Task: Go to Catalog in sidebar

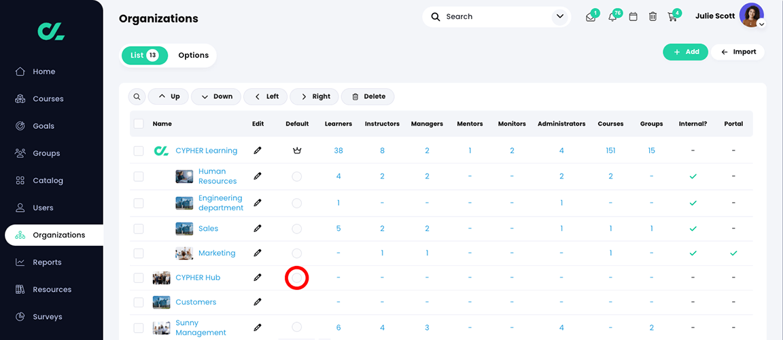Action: (x=48, y=181)
